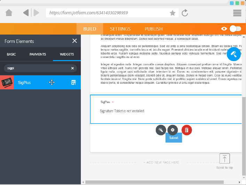Switch to the Basic elements tab
Image resolution: width=246 pixels, height=185 pixels.
pos(11,54)
